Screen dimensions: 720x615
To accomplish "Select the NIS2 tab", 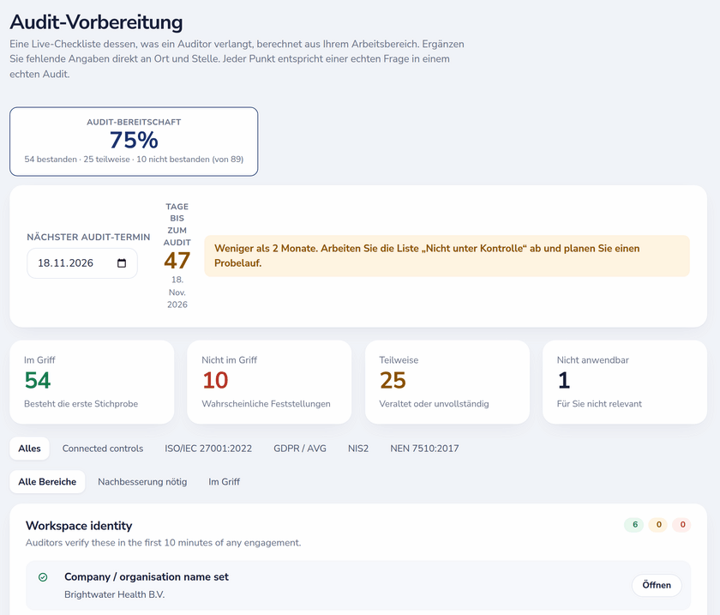I will point(358,449).
